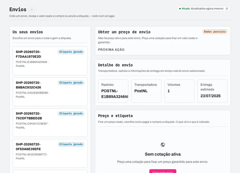
Task: Click the Atualizados agora mesmo text
Action: (207, 9)
